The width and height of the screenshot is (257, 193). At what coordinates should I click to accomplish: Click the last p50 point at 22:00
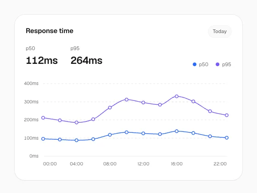tap(227, 138)
